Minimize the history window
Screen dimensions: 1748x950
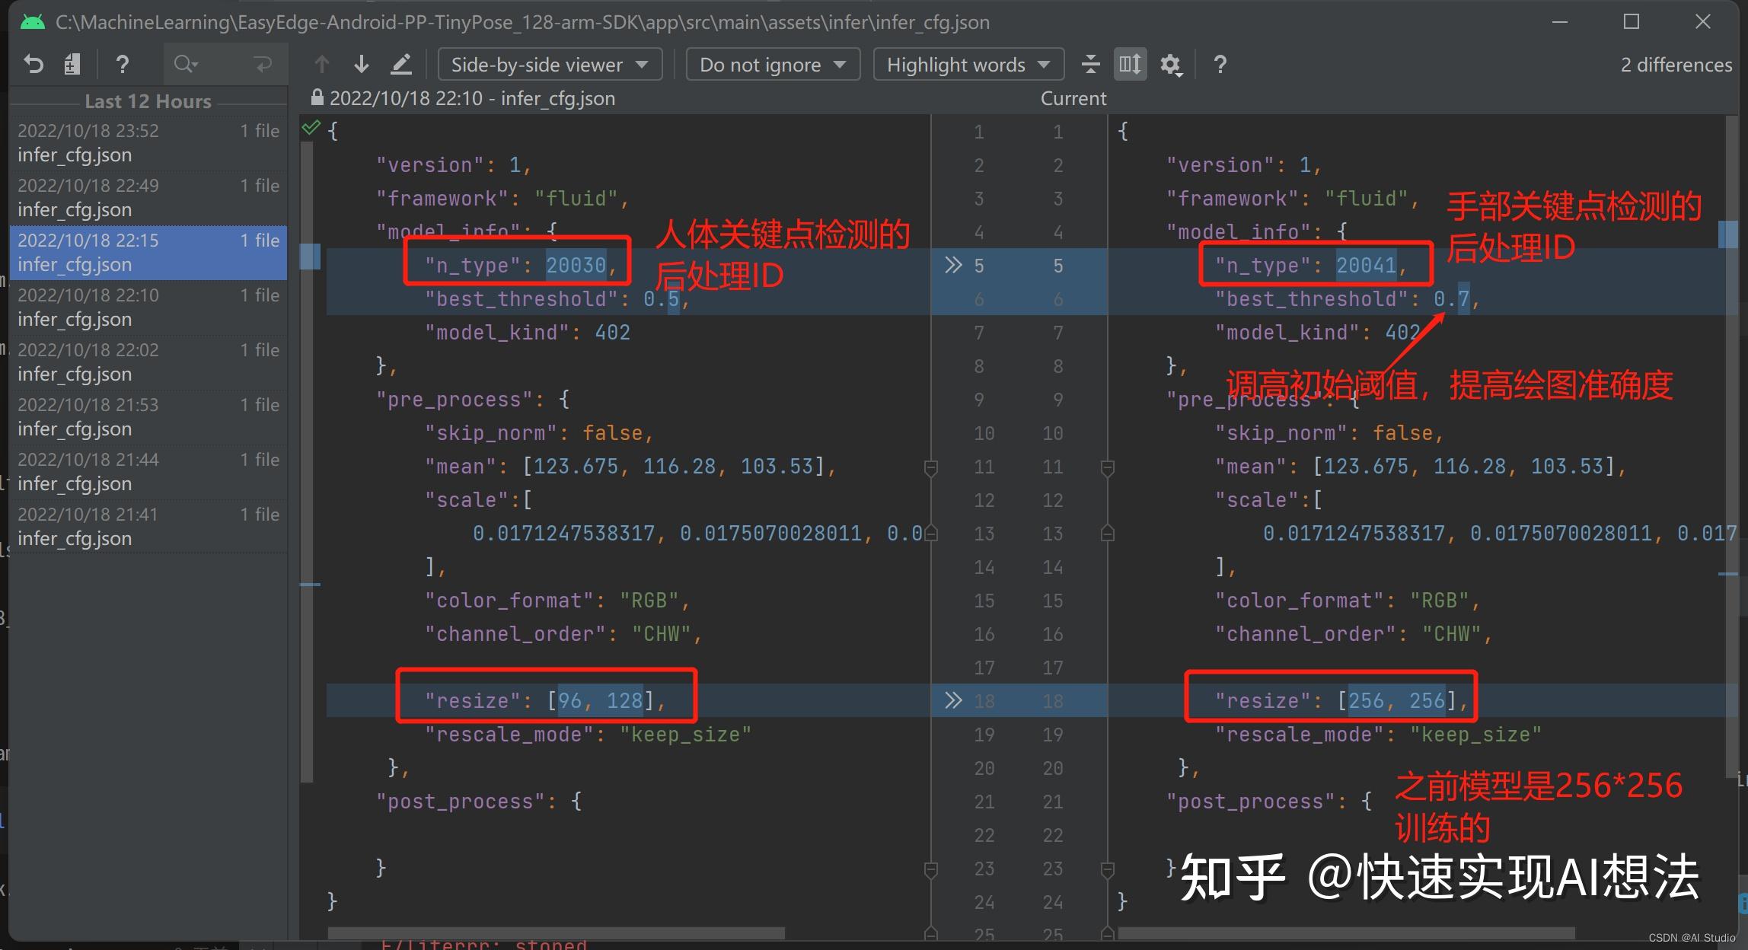coord(1560,22)
